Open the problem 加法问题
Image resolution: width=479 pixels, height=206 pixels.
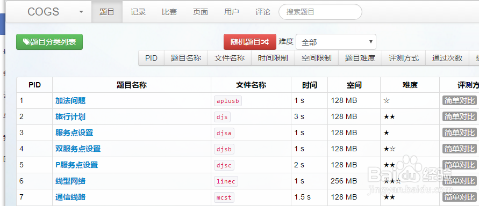70,100
